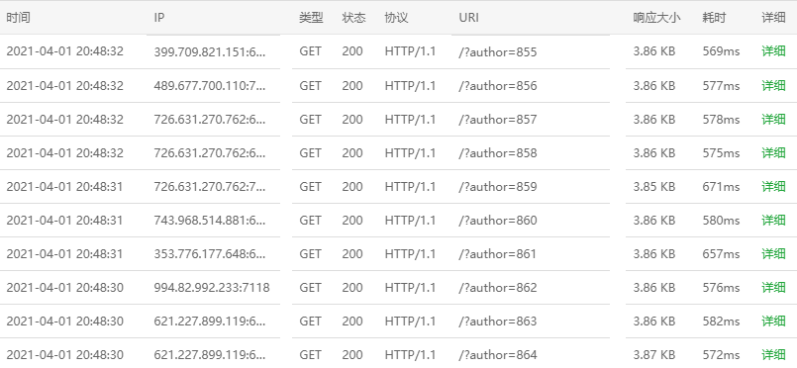The width and height of the screenshot is (797, 368).
Task: Click the 3.85 KB response size
Action: [x=653, y=186]
